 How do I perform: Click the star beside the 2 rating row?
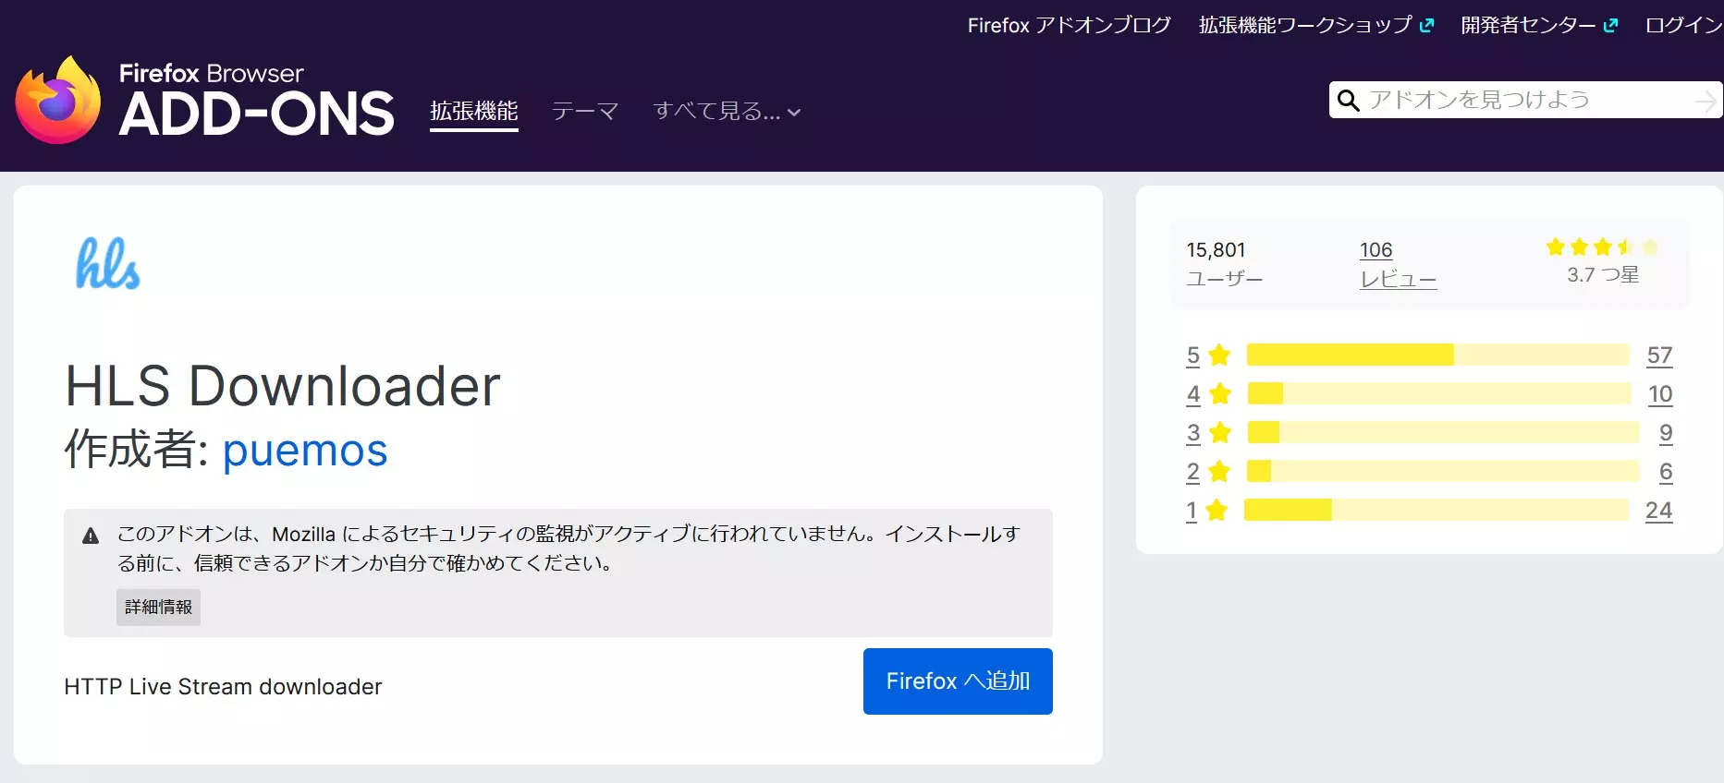tap(1219, 471)
